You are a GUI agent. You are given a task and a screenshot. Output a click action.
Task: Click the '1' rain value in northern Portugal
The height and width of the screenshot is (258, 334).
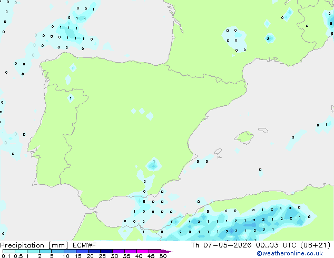(71, 98)
